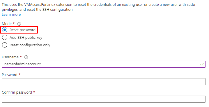Click into the Password input box
This screenshot has height=107, width=209.
coord(104,82)
